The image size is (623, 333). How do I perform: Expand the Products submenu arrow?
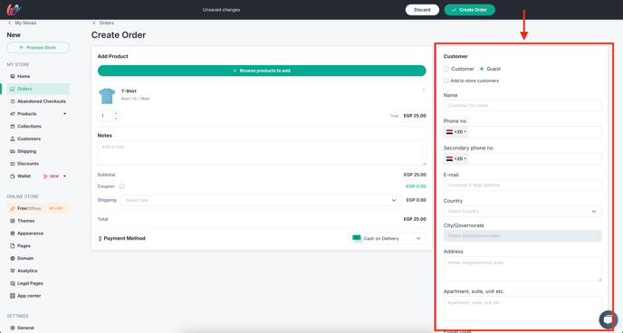65,114
